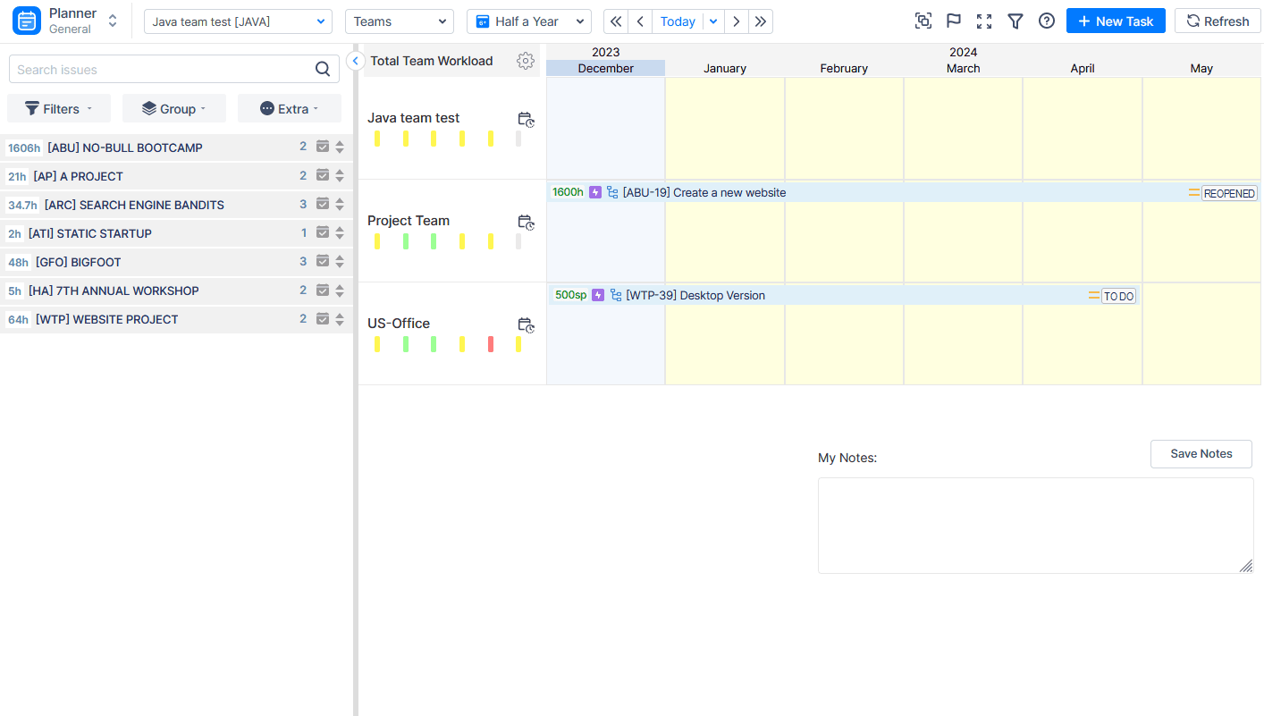Enter fullscreen mode via the expand icon

tap(984, 20)
